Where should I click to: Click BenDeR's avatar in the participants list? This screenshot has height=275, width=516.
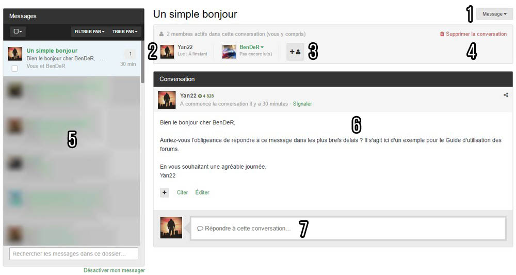pyautogui.click(x=229, y=52)
